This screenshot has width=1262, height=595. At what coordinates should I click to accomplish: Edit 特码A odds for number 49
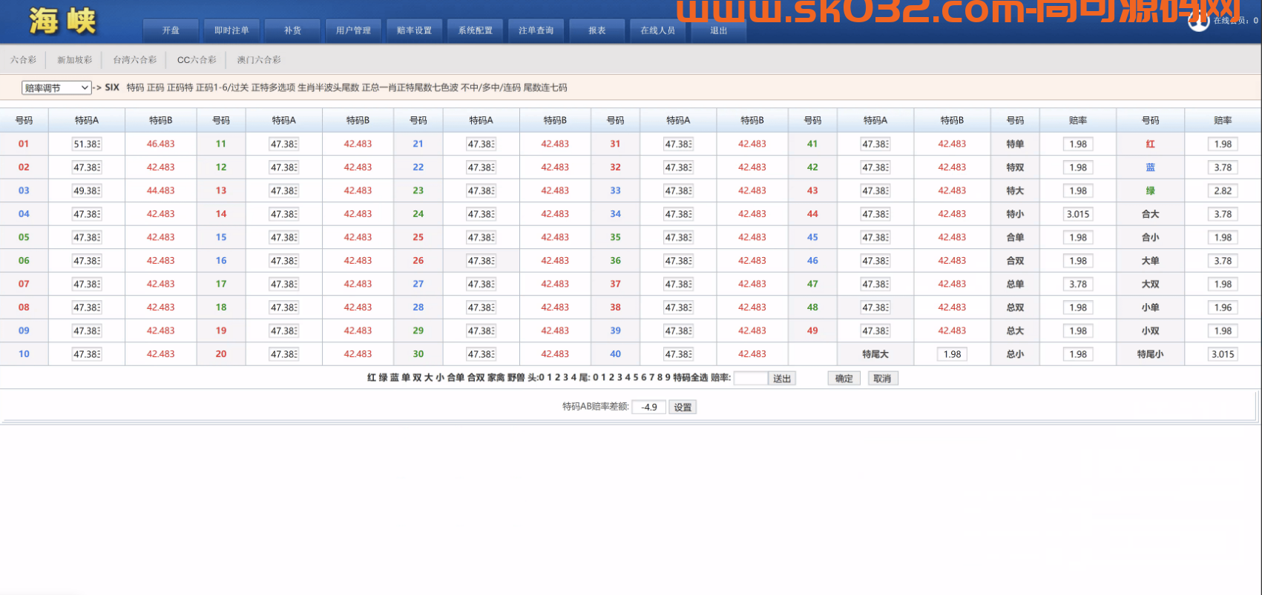[x=875, y=331]
